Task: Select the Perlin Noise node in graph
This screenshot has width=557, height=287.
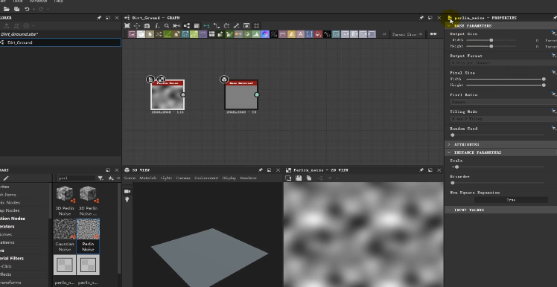Action: [168, 94]
